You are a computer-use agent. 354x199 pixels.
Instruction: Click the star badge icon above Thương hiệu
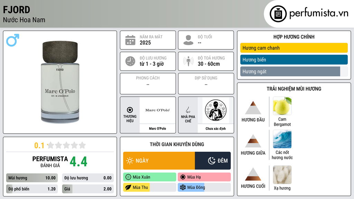pos(130,110)
